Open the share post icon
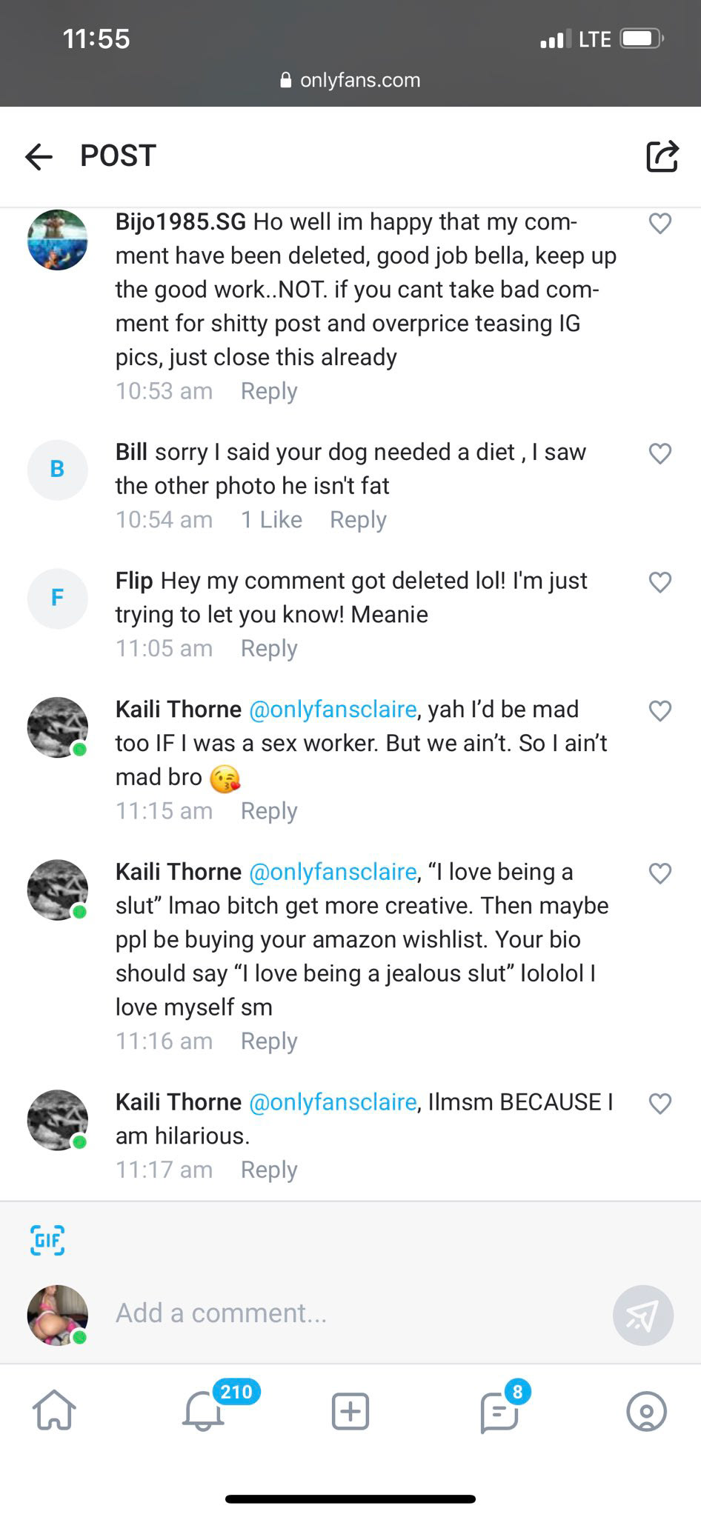Image resolution: width=701 pixels, height=1517 pixels. click(661, 156)
